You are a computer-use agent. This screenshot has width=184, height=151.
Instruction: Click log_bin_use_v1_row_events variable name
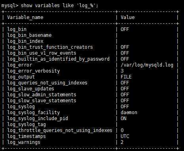tap(42, 53)
